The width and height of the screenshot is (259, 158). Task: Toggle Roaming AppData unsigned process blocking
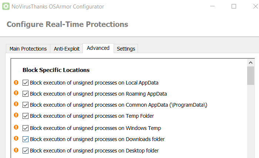click(26, 94)
